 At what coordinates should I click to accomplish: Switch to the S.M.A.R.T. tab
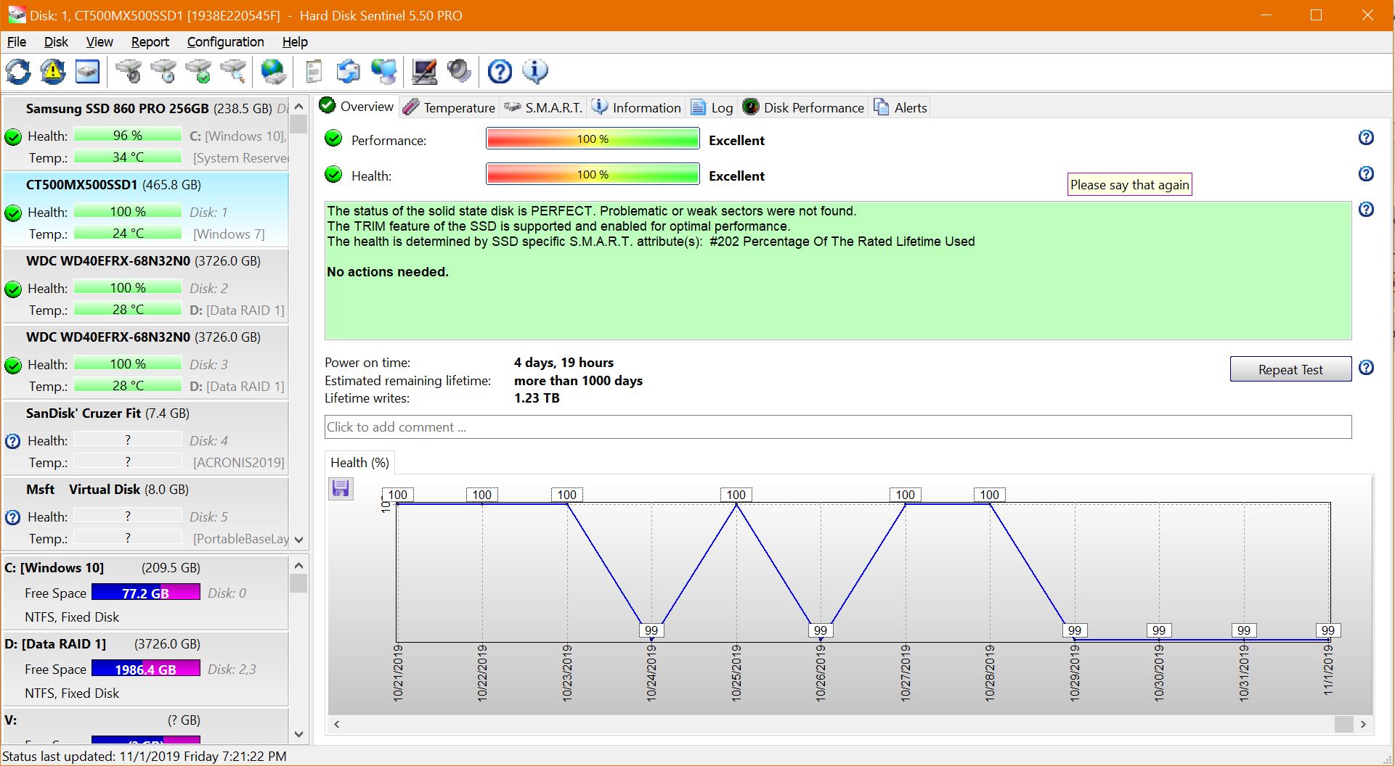pyautogui.click(x=543, y=107)
